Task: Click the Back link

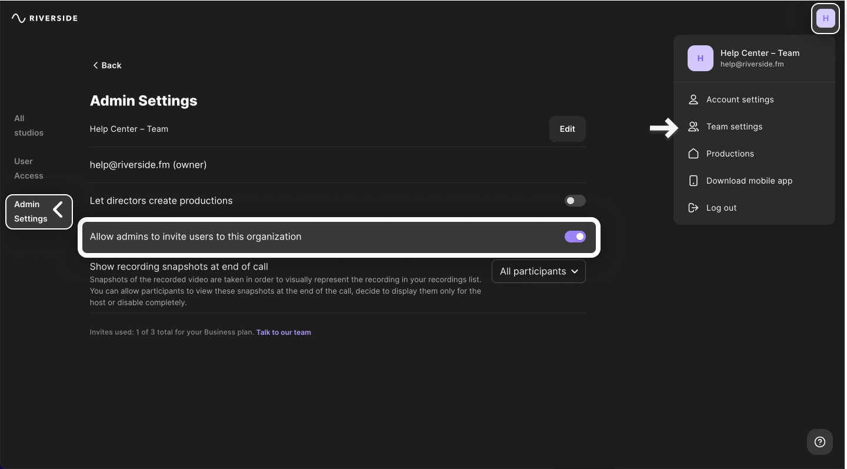Action: coord(107,65)
